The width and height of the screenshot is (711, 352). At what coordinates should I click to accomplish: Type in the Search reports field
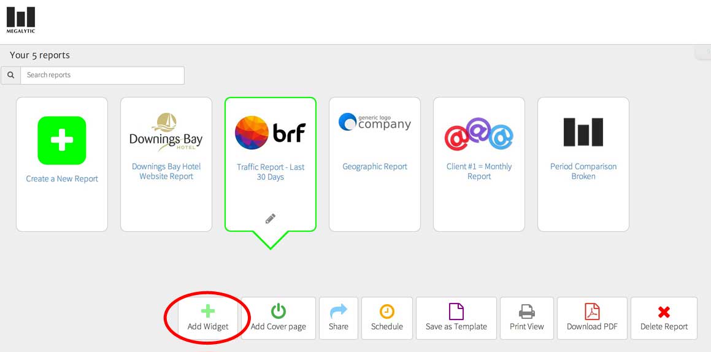click(102, 75)
